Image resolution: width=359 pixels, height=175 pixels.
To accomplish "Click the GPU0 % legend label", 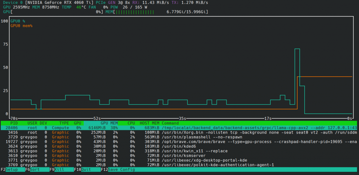I will (18, 21).
